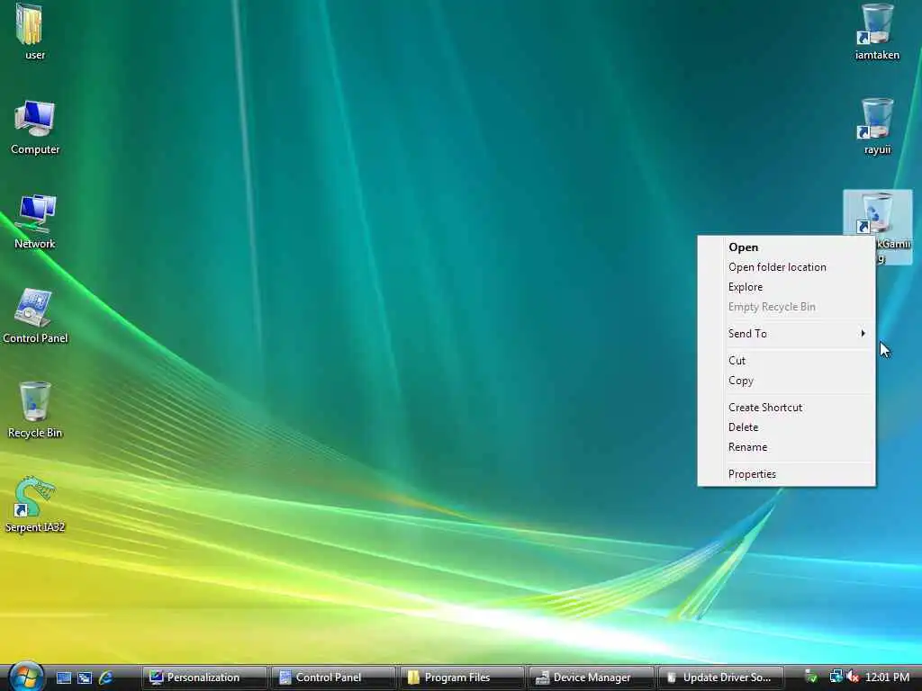This screenshot has width=922, height=691.
Task: Click the 12:01 PM taskbar clock
Action: pos(887,678)
